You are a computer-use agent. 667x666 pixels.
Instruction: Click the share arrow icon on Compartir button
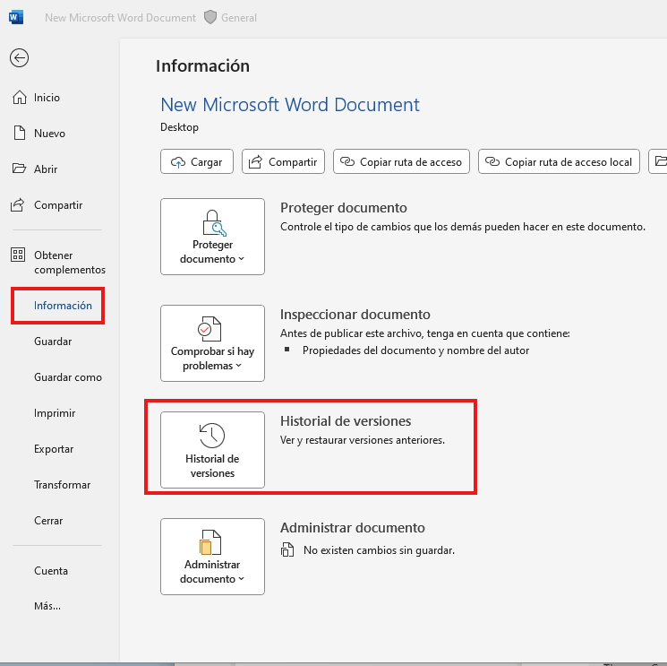point(255,162)
